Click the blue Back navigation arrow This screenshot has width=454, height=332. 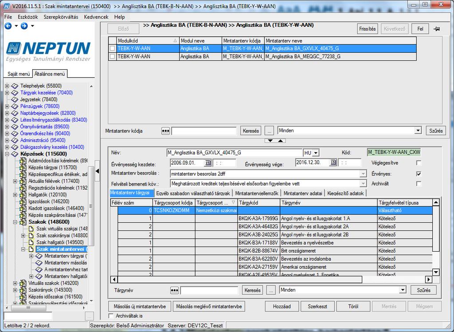[x=8, y=26]
